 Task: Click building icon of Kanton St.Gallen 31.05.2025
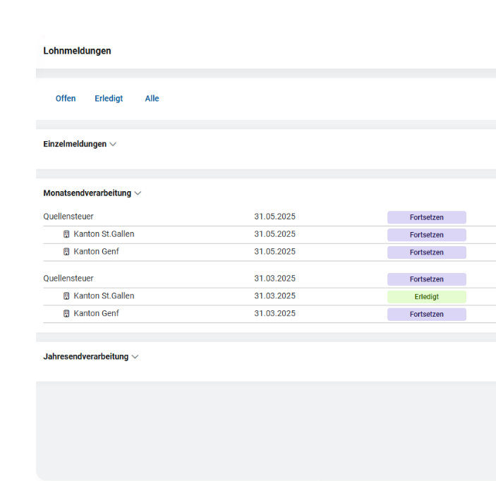point(66,234)
